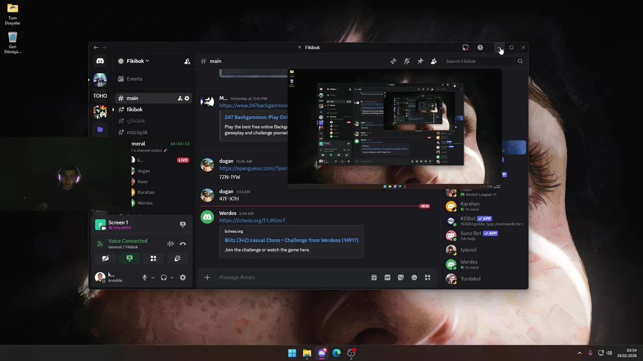This screenshot has width=643, height=361.
Task: Toggle member list visibility icon
Action: 434,61
